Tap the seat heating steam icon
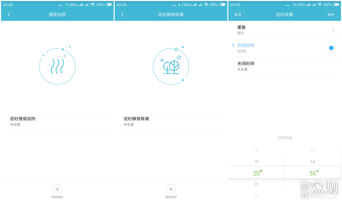The height and width of the screenshot is (202, 342). tap(57, 67)
